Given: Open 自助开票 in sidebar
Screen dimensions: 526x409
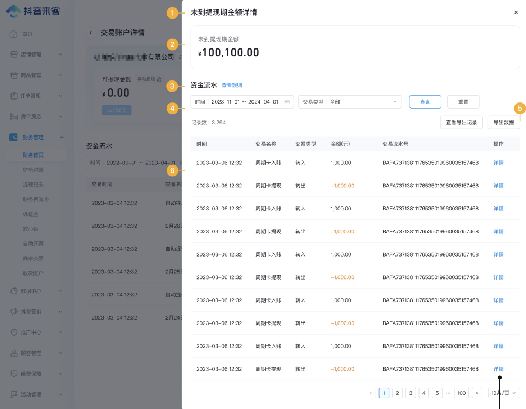Looking at the screenshot, I should 33,244.
